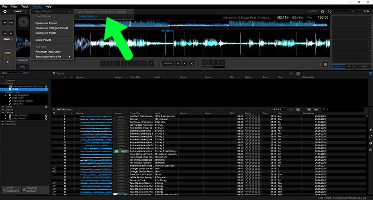Image resolution: width=373 pixels, height=200 pixels.
Task: Choose Create New Folder menu entry
Action: (x=46, y=33)
